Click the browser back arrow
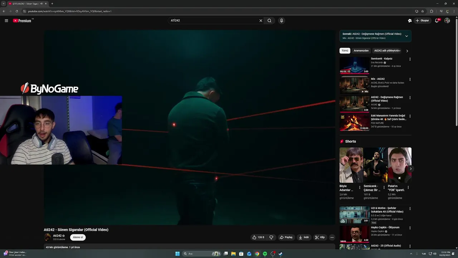This screenshot has height=258, width=458. click(x=4, y=11)
